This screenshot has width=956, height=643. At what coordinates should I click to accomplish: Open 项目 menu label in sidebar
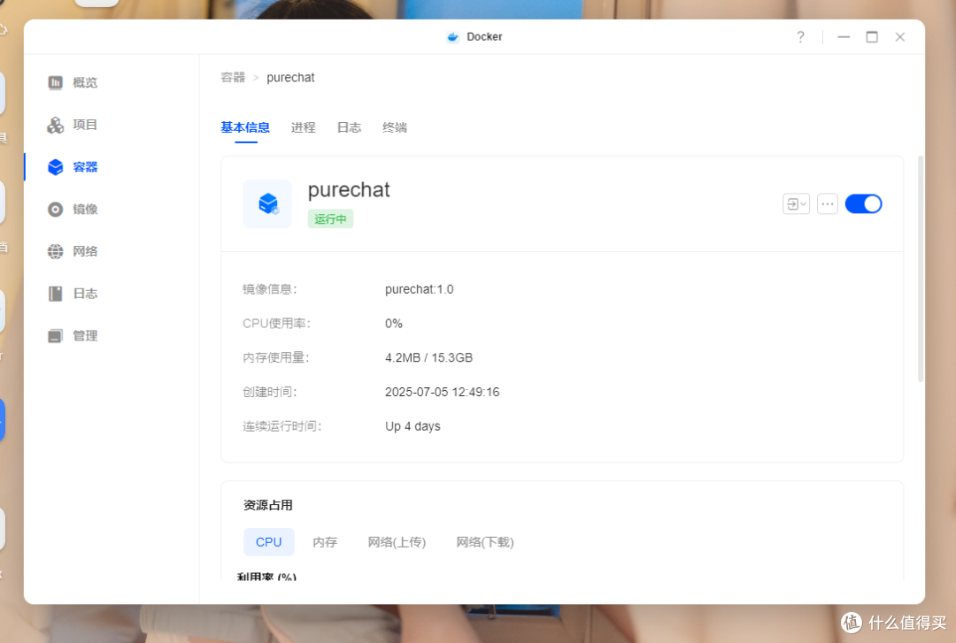85,125
